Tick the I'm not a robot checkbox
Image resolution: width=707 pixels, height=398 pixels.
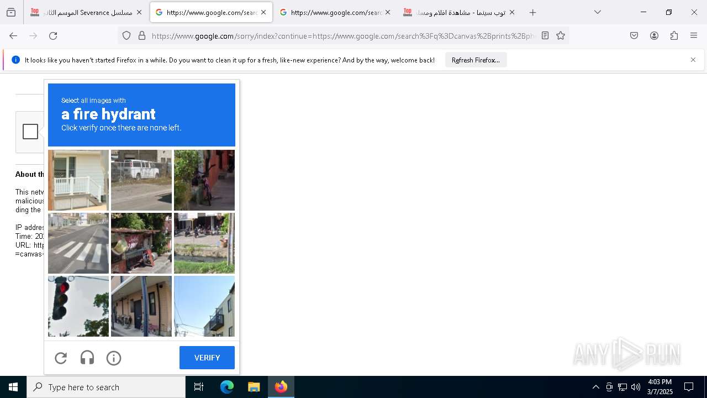coord(30,132)
